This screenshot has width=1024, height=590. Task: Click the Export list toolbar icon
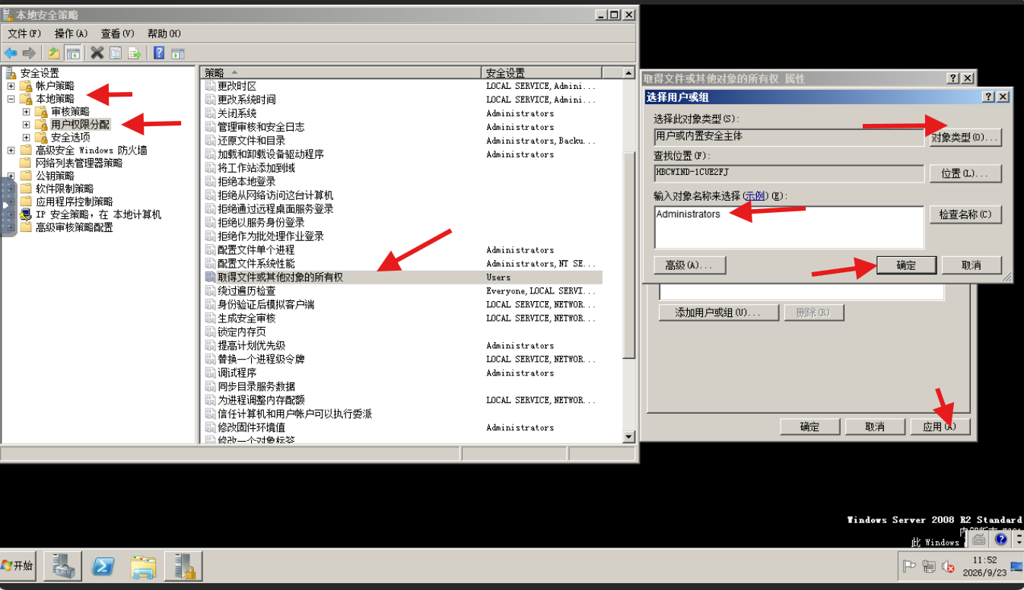coord(135,53)
